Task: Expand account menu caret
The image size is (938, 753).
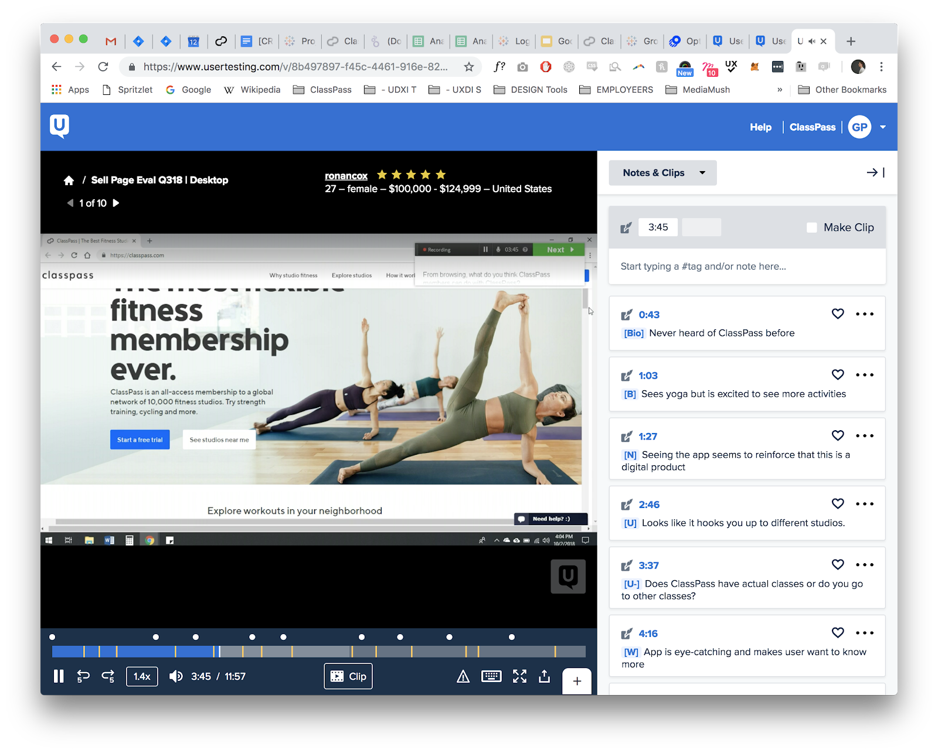Action: [x=882, y=127]
